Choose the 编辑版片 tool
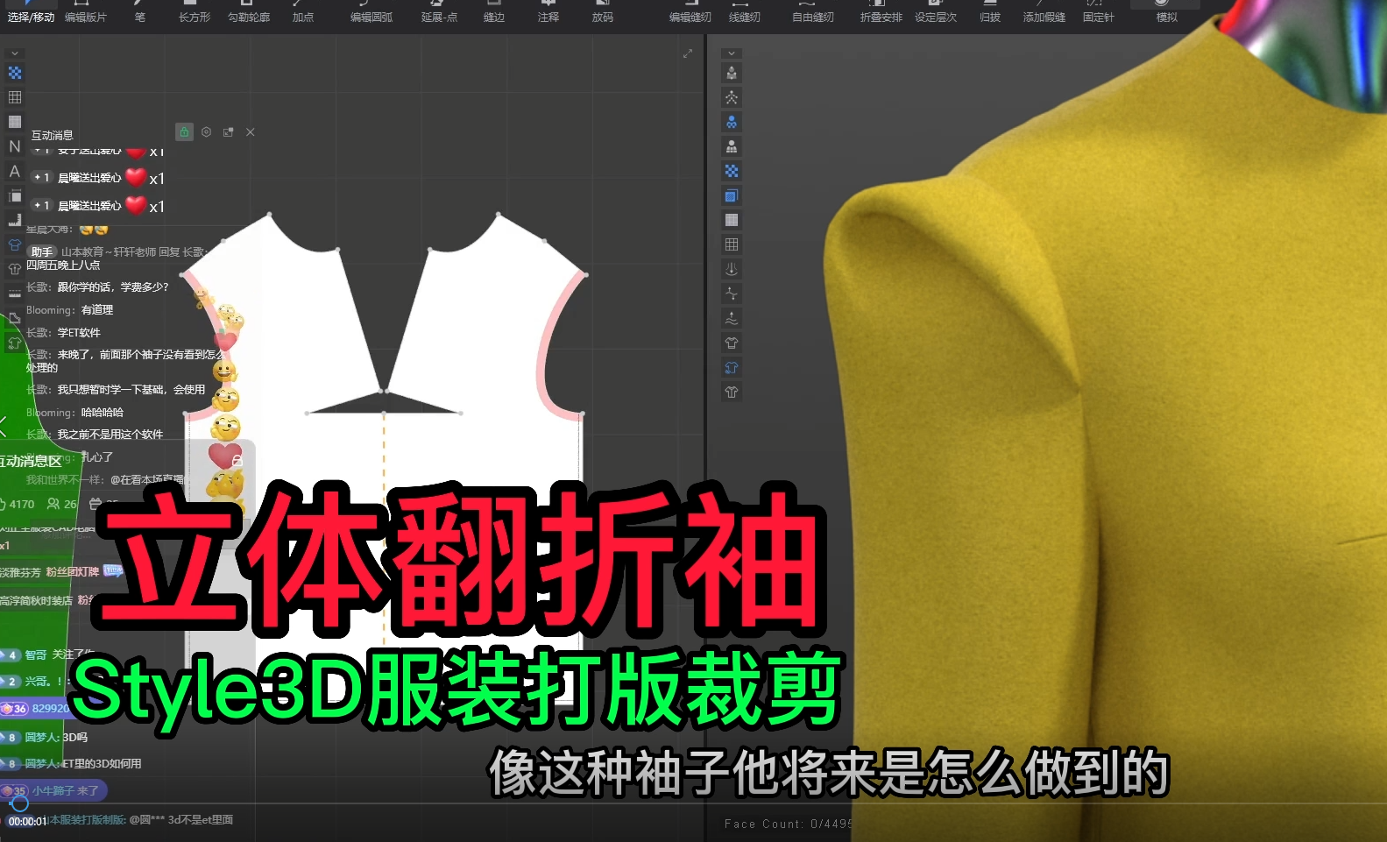This screenshot has height=842, width=1387. click(x=85, y=12)
